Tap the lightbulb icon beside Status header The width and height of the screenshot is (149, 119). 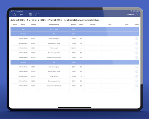tap(11, 25)
